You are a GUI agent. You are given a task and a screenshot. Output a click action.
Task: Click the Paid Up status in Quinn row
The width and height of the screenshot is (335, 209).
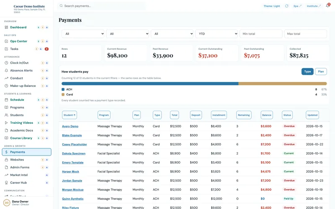point(289,199)
